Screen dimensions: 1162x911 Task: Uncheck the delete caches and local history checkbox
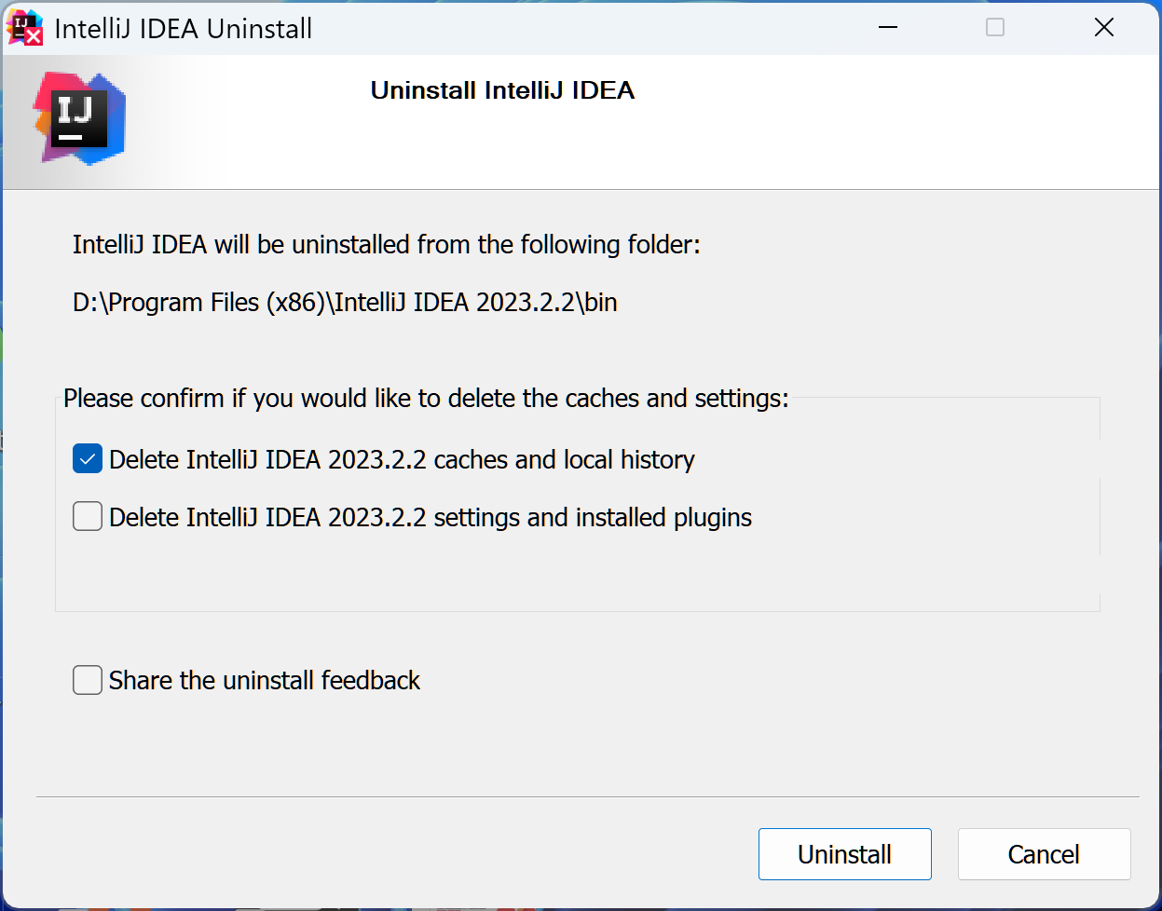click(88, 459)
